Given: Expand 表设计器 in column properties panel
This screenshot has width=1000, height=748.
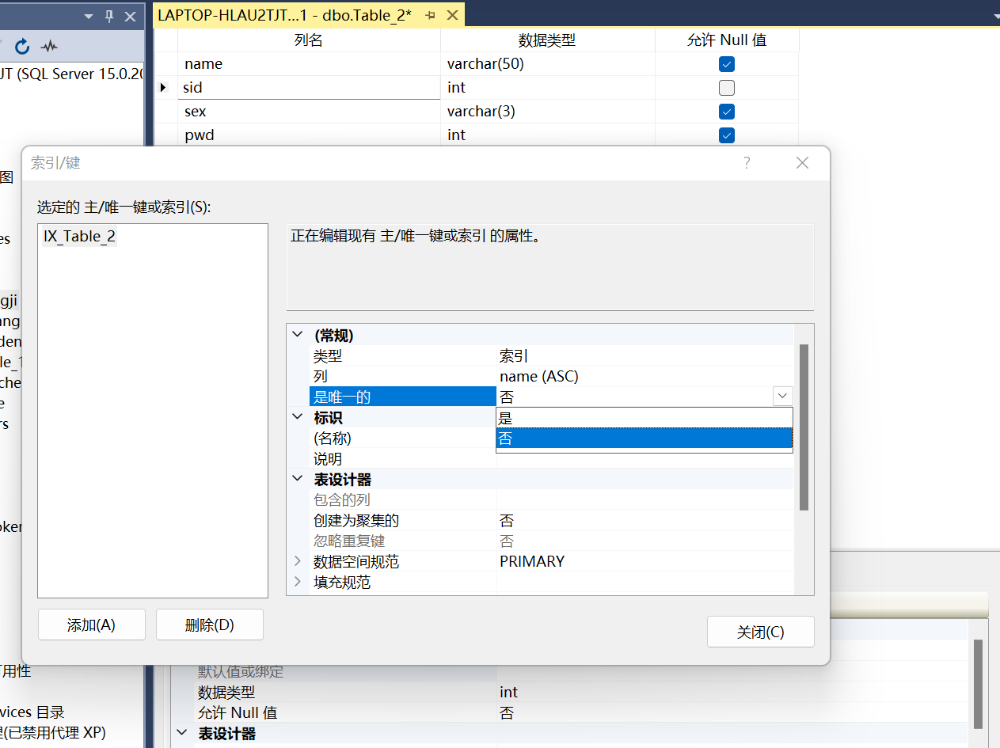Looking at the screenshot, I should click(x=182, y=733).
